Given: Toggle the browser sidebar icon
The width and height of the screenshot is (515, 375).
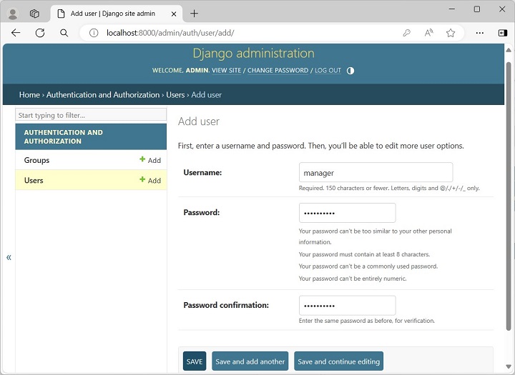Looking at the screenshot, I should point(502,33).
